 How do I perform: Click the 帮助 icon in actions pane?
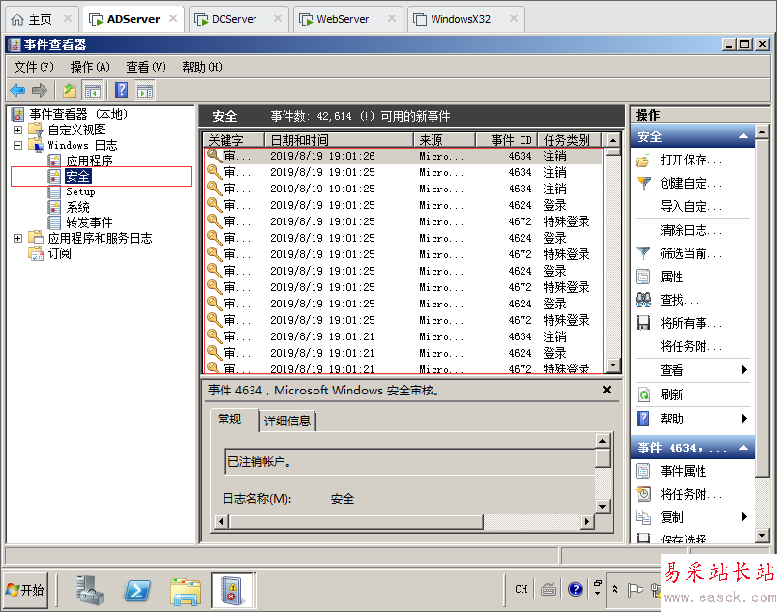(x=643, y=419)
